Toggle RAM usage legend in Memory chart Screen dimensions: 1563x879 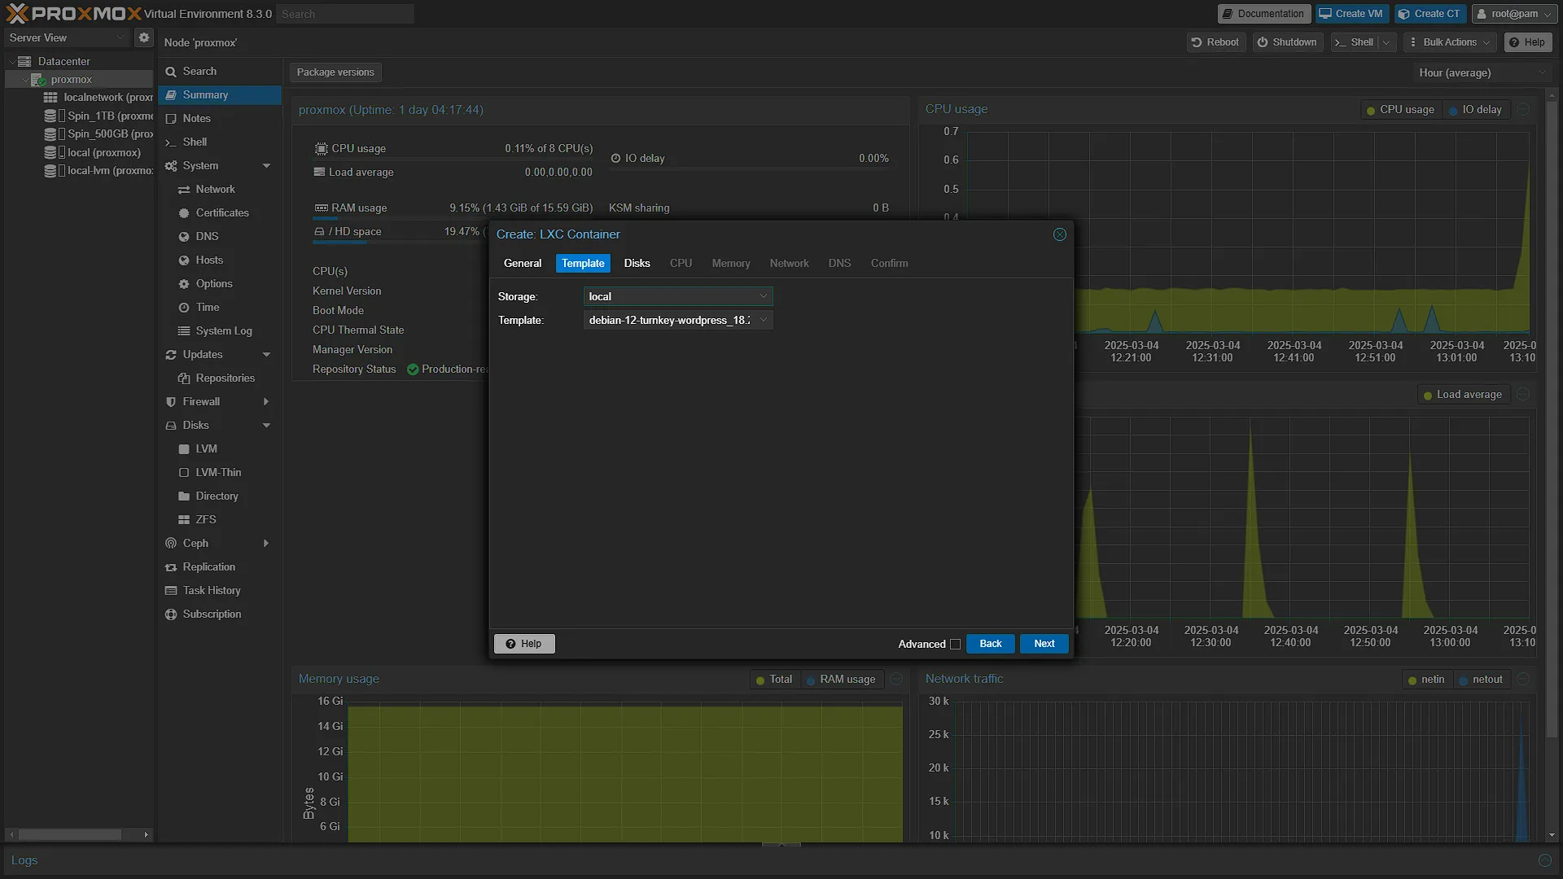pos(841,679)
